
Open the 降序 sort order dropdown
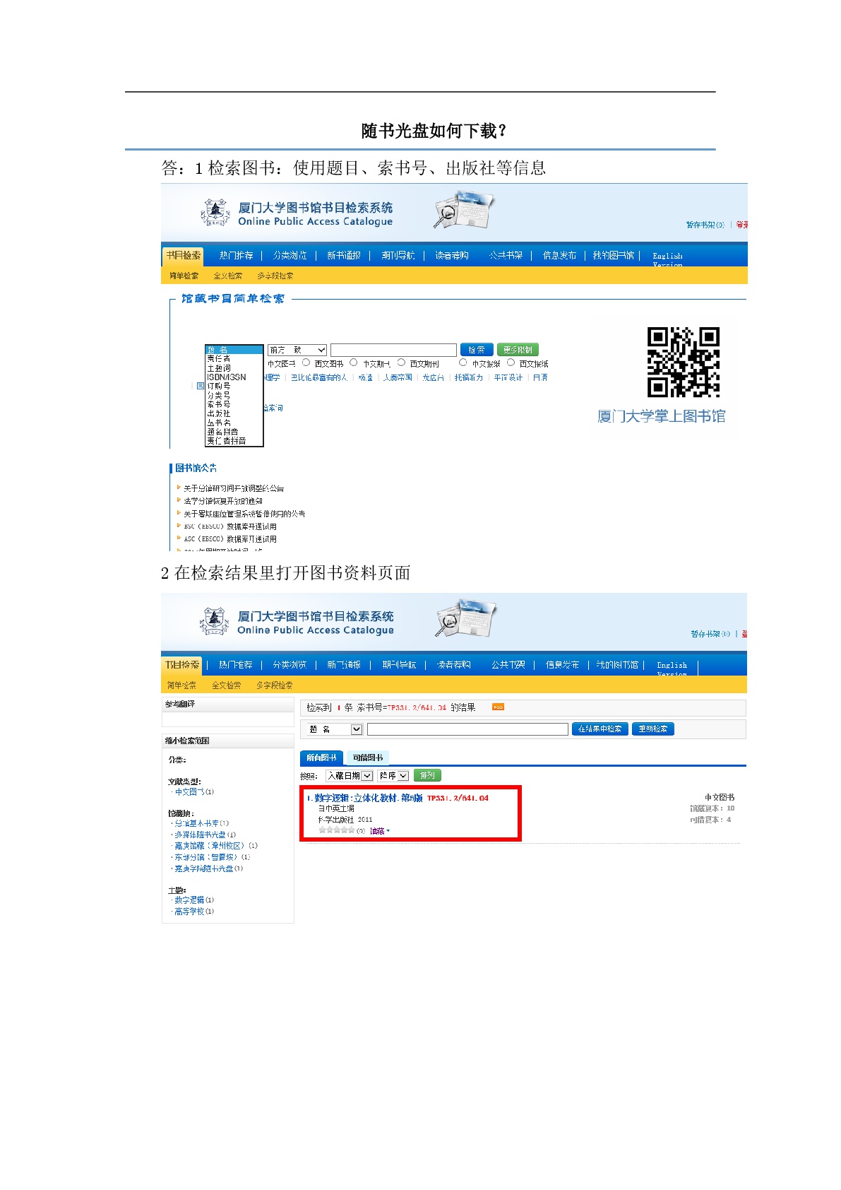tap(393, 775)
